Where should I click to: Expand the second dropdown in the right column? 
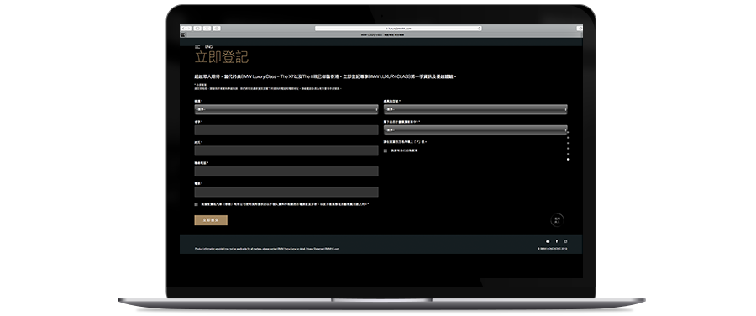click(x=475, y=129)
